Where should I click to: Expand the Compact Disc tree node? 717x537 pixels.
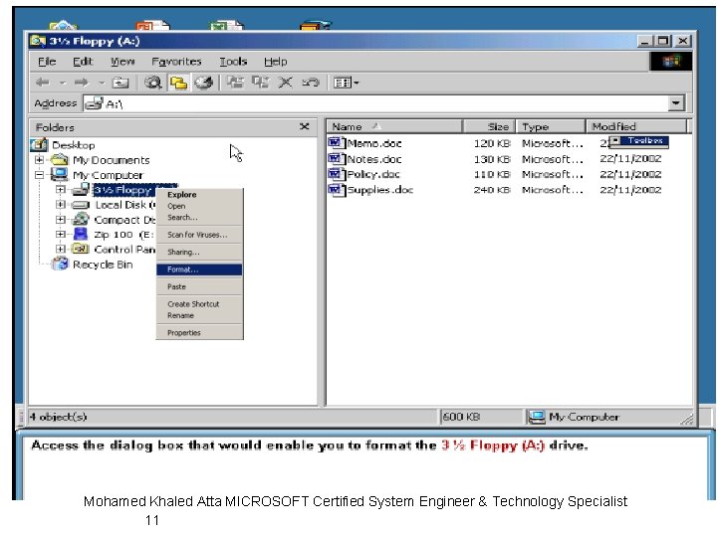coord(61,219)
